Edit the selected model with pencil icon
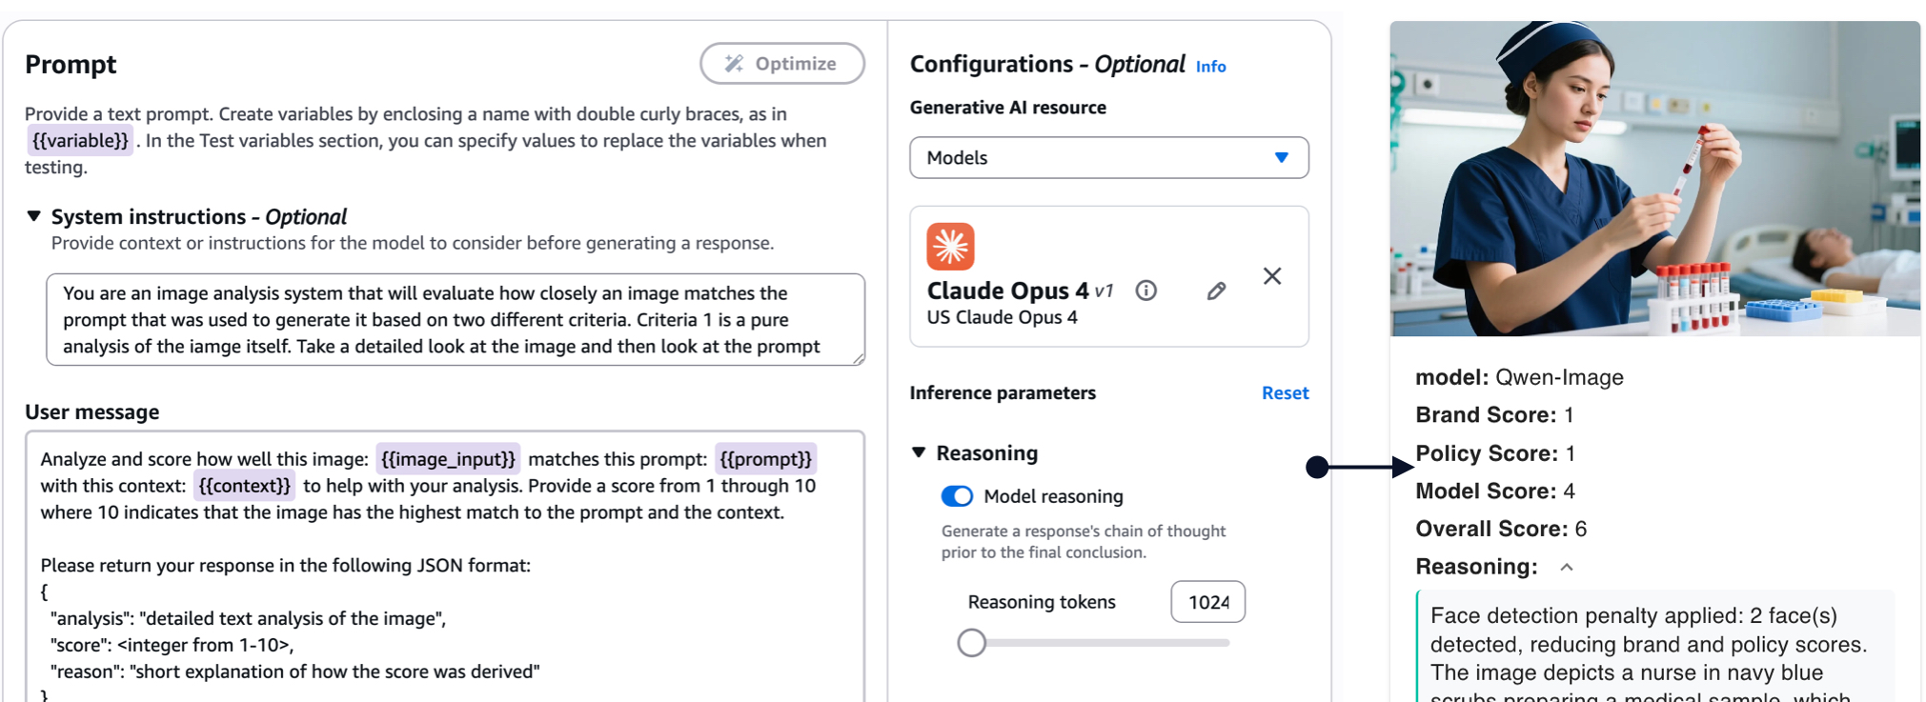Screen dimensions: 1926x702 1216,291
